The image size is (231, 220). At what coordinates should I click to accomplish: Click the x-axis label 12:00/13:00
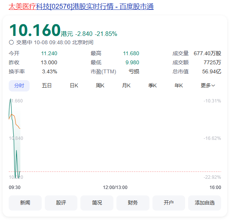[115, 187]
